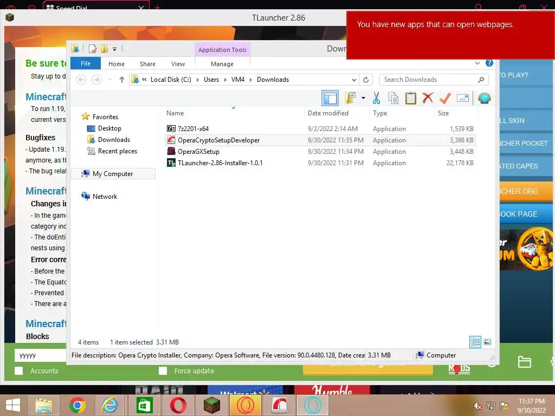Click 'Local Disk (C:)' in address bar
Image resolution: width=555 pixels, height=416 pixels.
pyautogui.click(x=171, y=80)
